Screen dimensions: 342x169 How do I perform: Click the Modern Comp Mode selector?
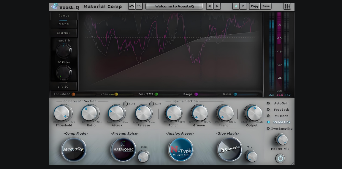pos(74,150)
